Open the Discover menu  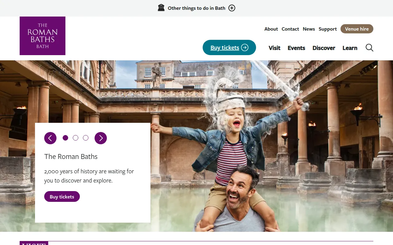pos(324,48)
